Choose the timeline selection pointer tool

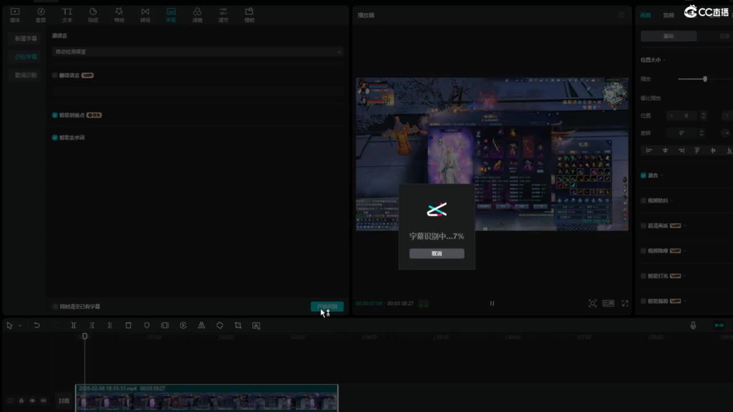click(x=10, y=326)
